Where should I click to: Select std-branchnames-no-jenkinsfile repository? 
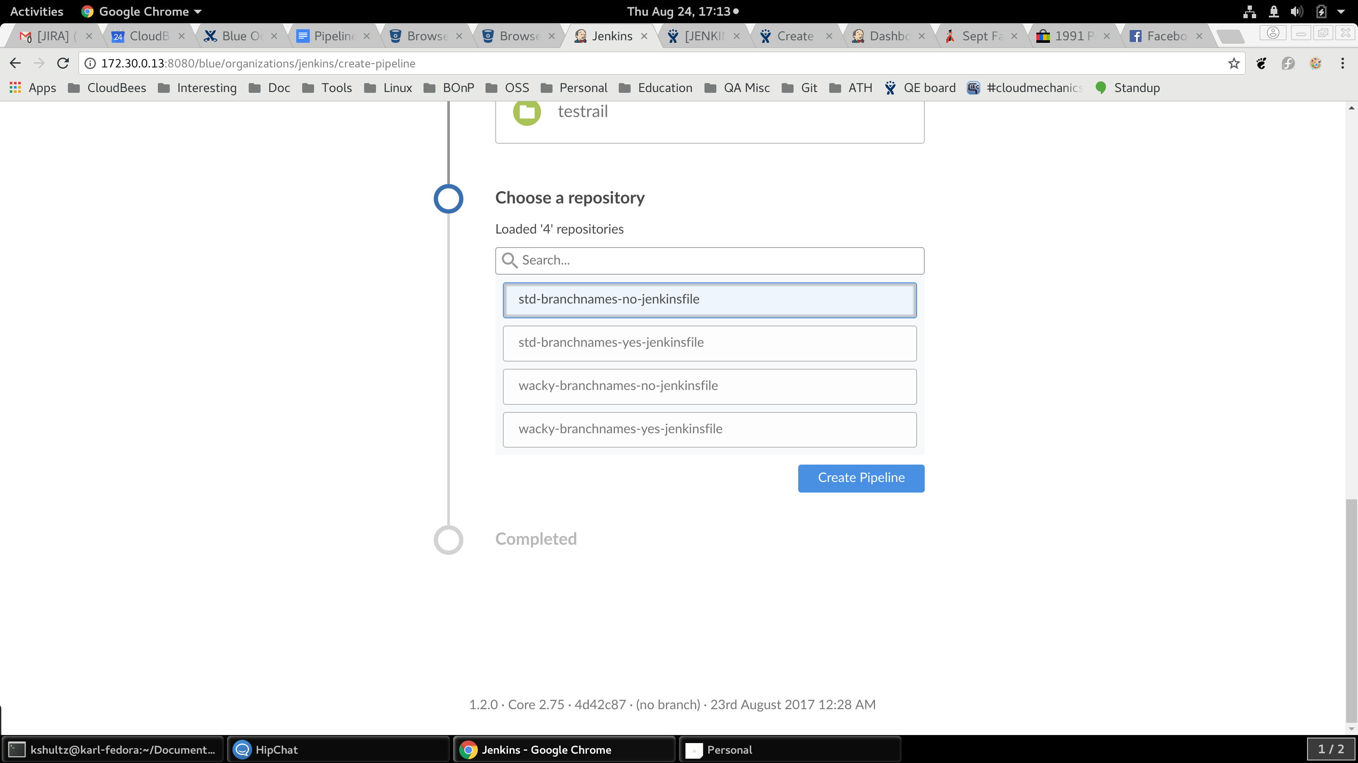coord(709,300)
